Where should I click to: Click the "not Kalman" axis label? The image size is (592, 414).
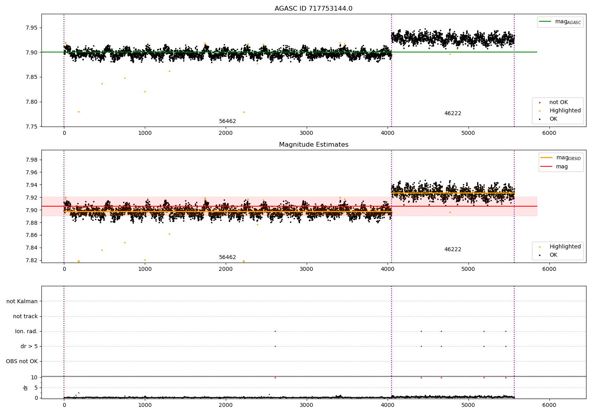22,302
